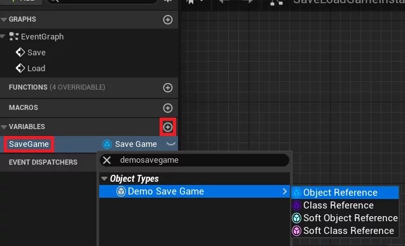The width and height of the screenshot is (405, 246).
Task: Collapse the EventGraph tree node
Action: (x=3, y=36)
